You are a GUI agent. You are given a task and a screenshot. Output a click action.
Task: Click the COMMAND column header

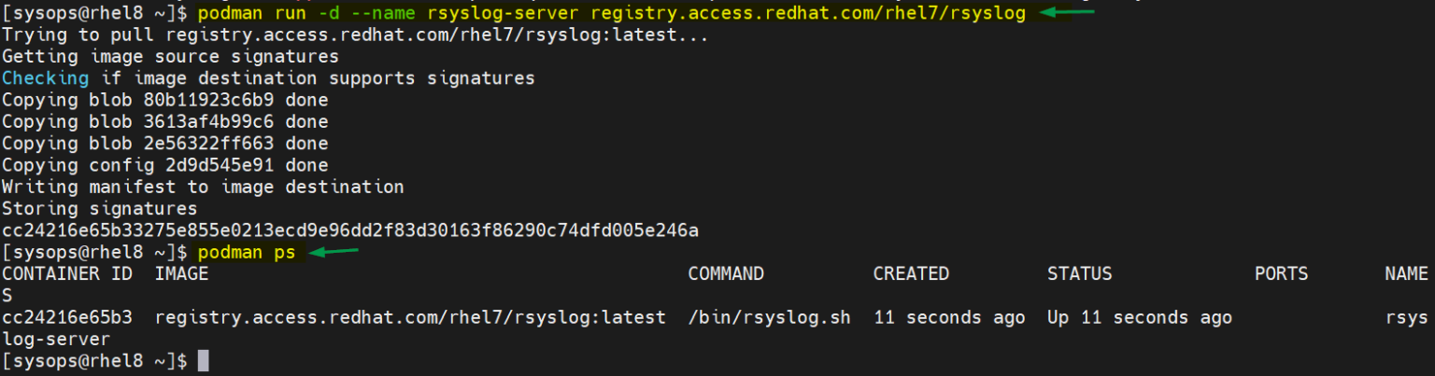726,274
